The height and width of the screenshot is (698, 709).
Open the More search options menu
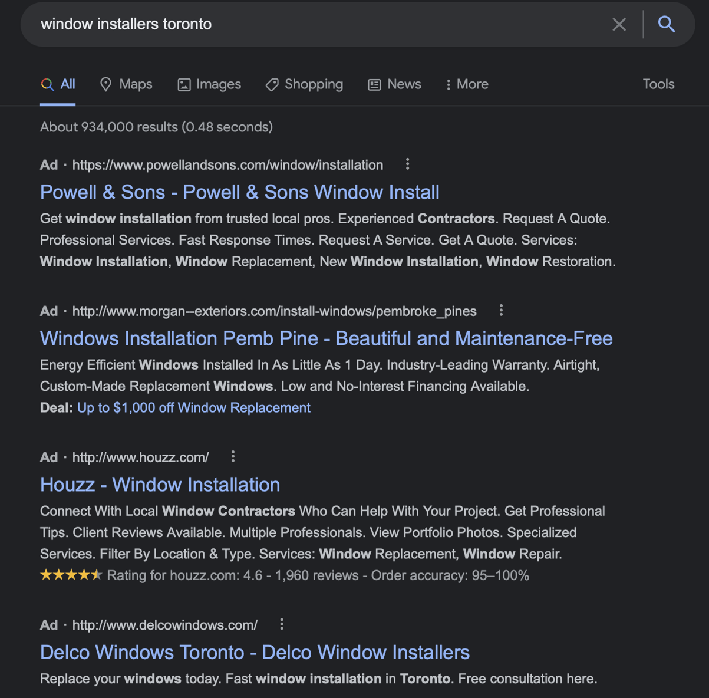tap(466, 84)
